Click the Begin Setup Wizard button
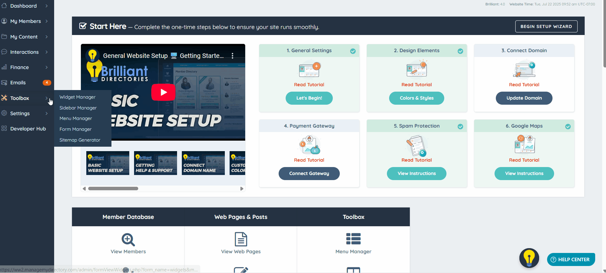The width and height of the screenshot is (606, 273). [546, 26]
